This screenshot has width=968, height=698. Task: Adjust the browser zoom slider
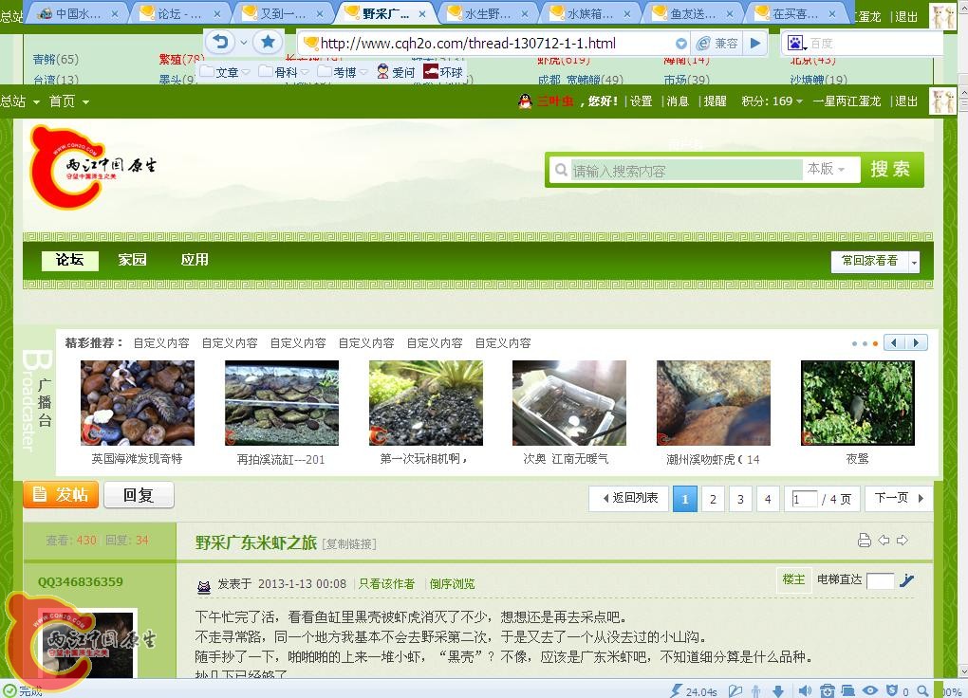point(937,690)
